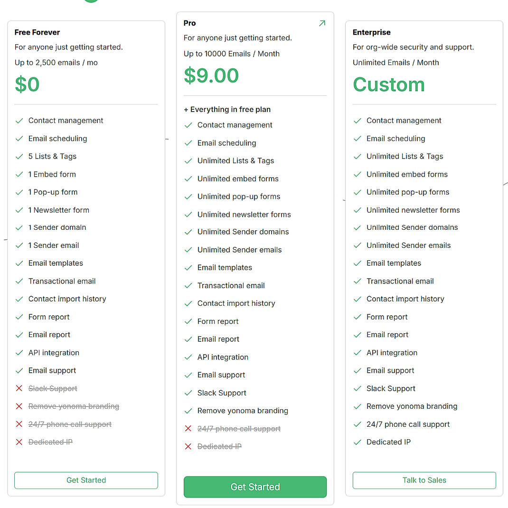Image resolution: width=508 pixels, height=508 pixels.
Task: Click red X next to Free yonoma branding
Action: [19, 406]
